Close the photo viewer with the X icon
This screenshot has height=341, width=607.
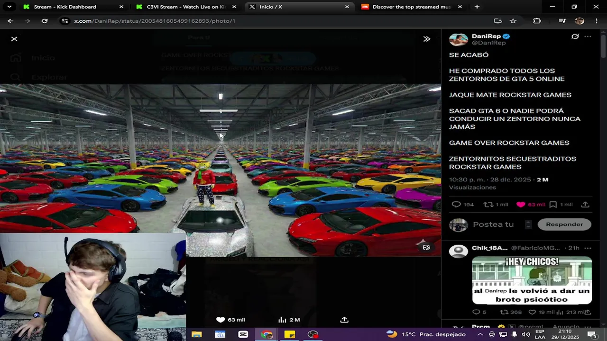pos(14,39)
